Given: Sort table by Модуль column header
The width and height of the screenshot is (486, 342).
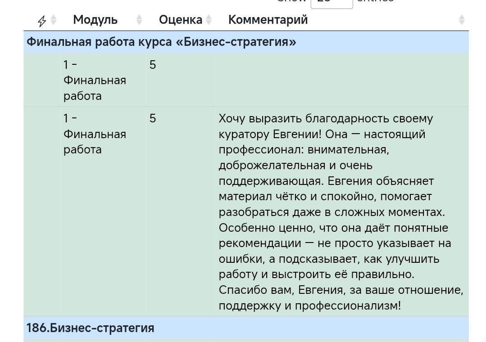Looking at the screenshot, I should [95, 20].
